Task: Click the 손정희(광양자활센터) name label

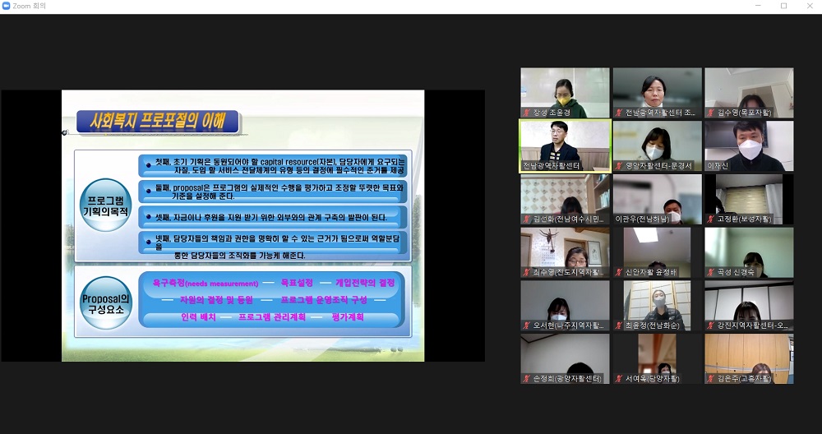Action: [x=569, y=379]
